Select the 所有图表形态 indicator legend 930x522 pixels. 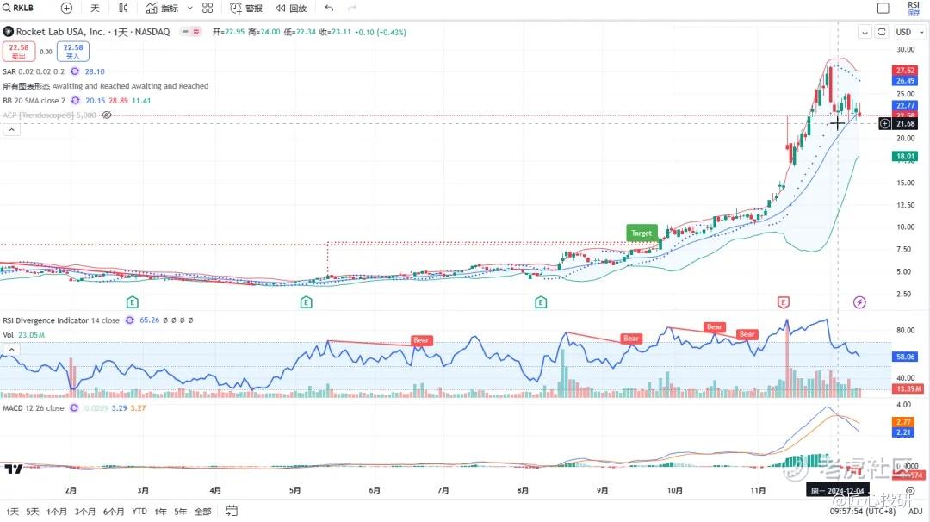coord(106,86)
